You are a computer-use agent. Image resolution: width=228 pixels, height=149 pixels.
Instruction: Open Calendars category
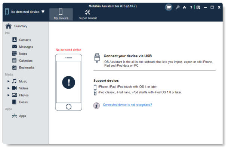coord(26,61)
